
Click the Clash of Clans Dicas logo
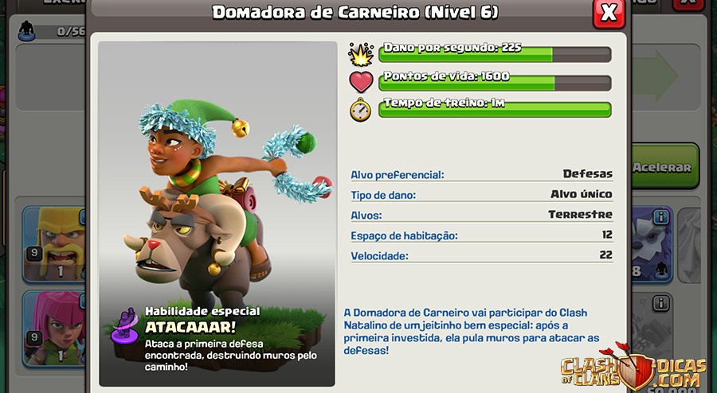pyautogui.click(x=633, y=369)
